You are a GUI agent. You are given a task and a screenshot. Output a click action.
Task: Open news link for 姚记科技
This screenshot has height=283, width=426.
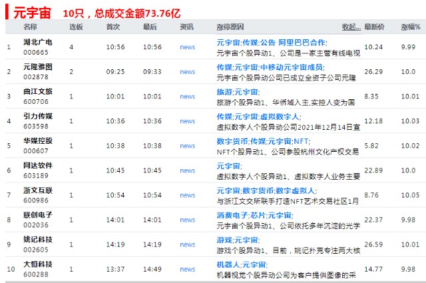(x=188, y=244)
